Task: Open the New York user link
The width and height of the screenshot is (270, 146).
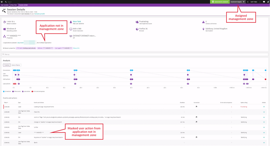Action: point(77,21)
